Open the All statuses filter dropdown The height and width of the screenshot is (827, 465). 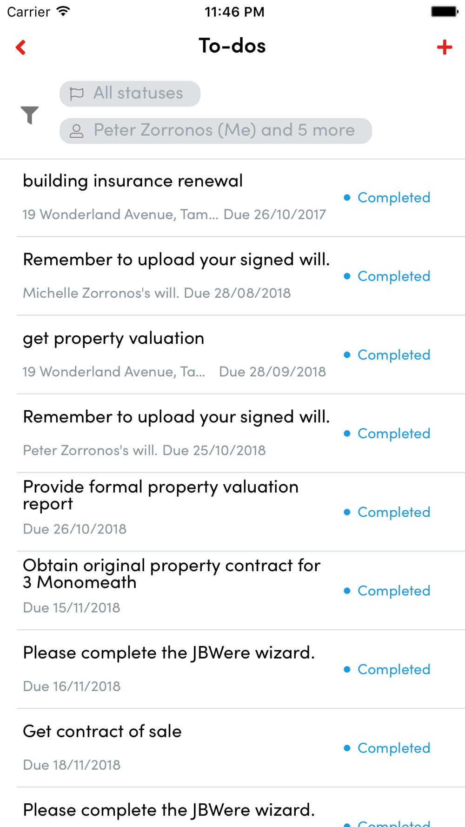pyautogui.click(x=130, y=93)
